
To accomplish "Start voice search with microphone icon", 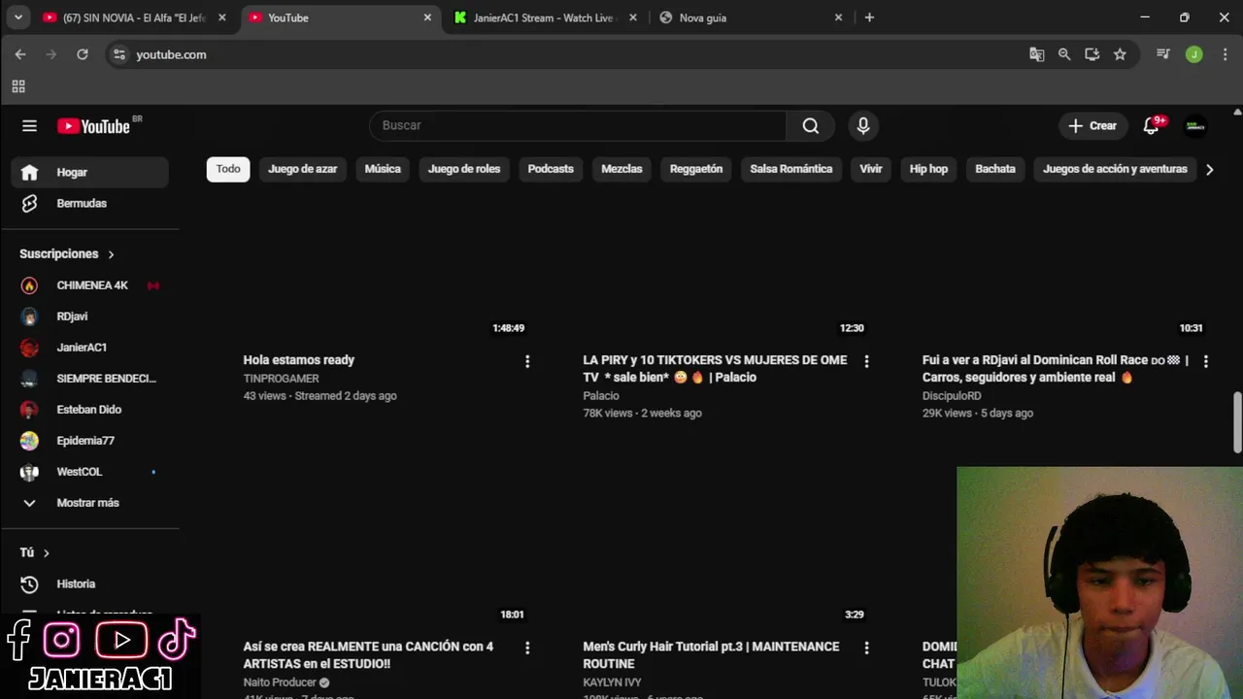I will [x=862, y=125].
